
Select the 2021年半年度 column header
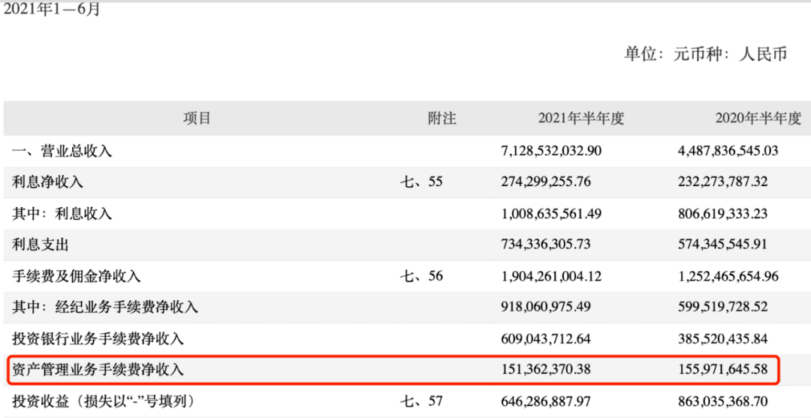click(x=581, y=119)
